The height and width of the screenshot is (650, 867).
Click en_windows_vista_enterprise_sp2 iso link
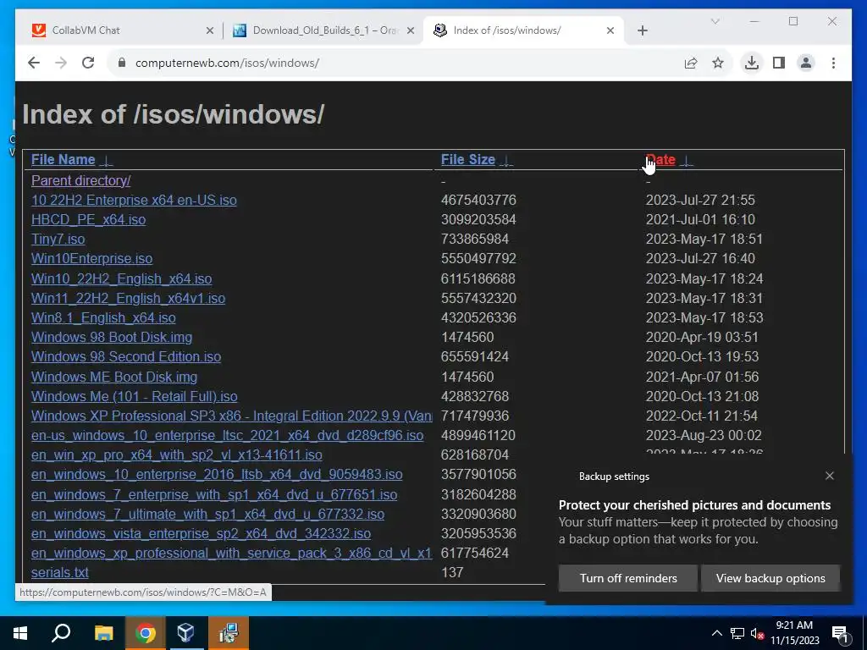coord(202,533)
